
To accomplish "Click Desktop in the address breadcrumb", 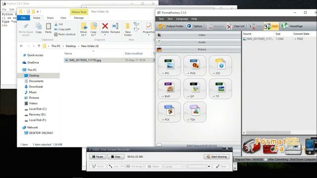I will tap(70, 46).
